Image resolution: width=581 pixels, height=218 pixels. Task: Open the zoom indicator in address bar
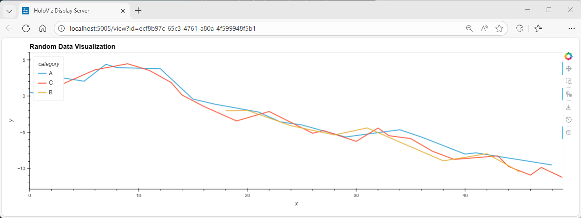469,28
